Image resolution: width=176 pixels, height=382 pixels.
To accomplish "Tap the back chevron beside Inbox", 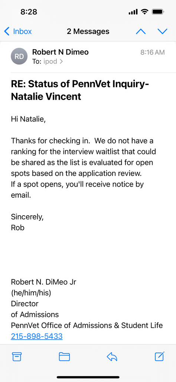I will (7, 31).
